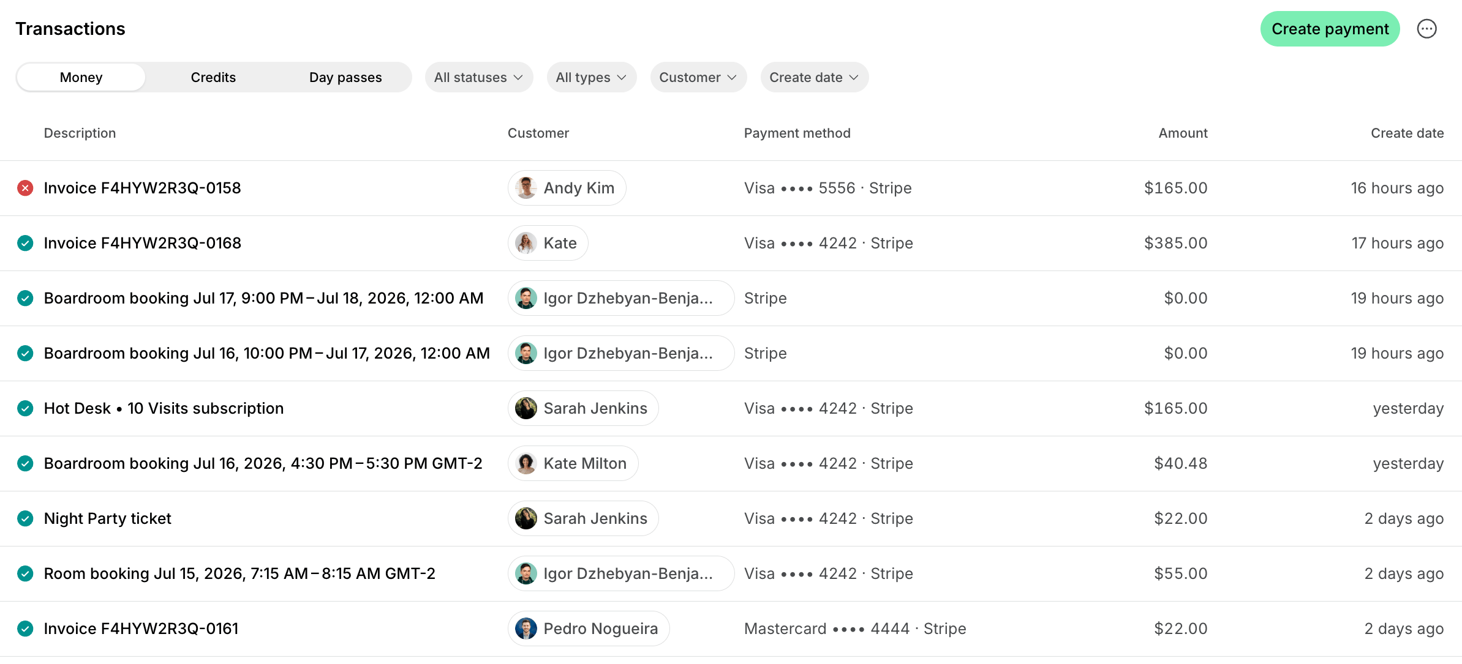The height and width of the screenshot is (664, 1462).
Task: Open Pedro Nogueira customer chip
Action: [x=589, y=629]
